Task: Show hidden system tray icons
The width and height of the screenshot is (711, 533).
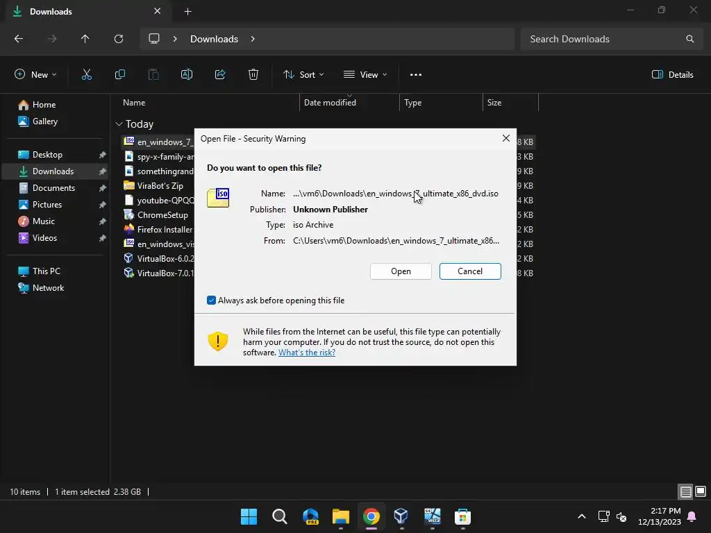Action: point(582,516)
